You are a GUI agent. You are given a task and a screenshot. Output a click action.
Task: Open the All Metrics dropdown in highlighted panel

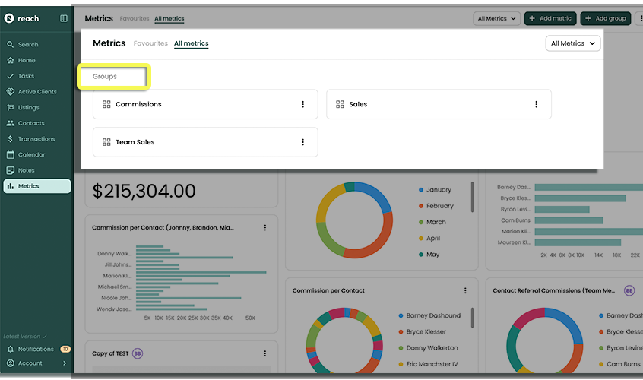(x=573, y=43)
